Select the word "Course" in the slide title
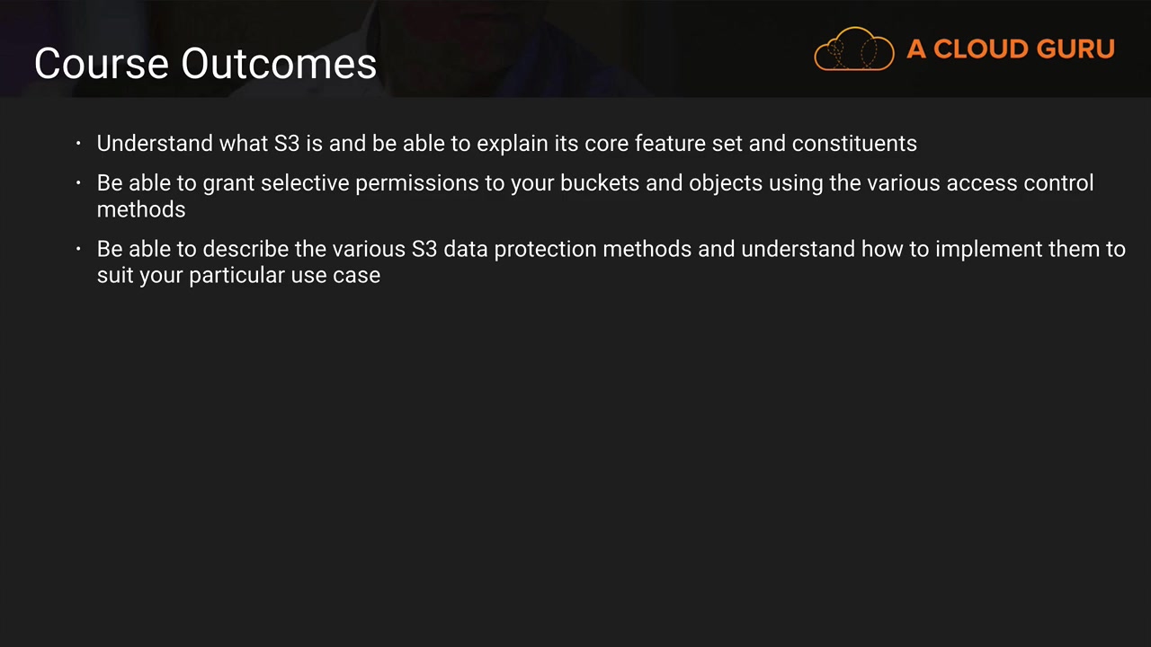Screen dimensions: 1151x647 coord(102,64)
